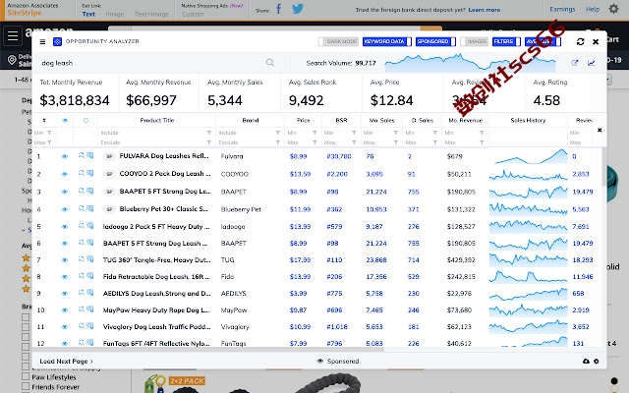Open the funnel dropdown beside Mo. Sales Min
Viewport: 629px width, 393px height.
[395, 133]
